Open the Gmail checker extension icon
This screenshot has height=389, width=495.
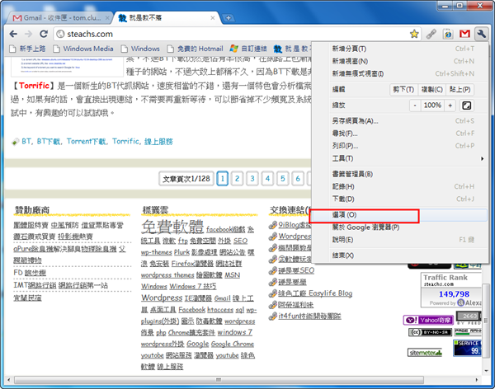(464, 34)
